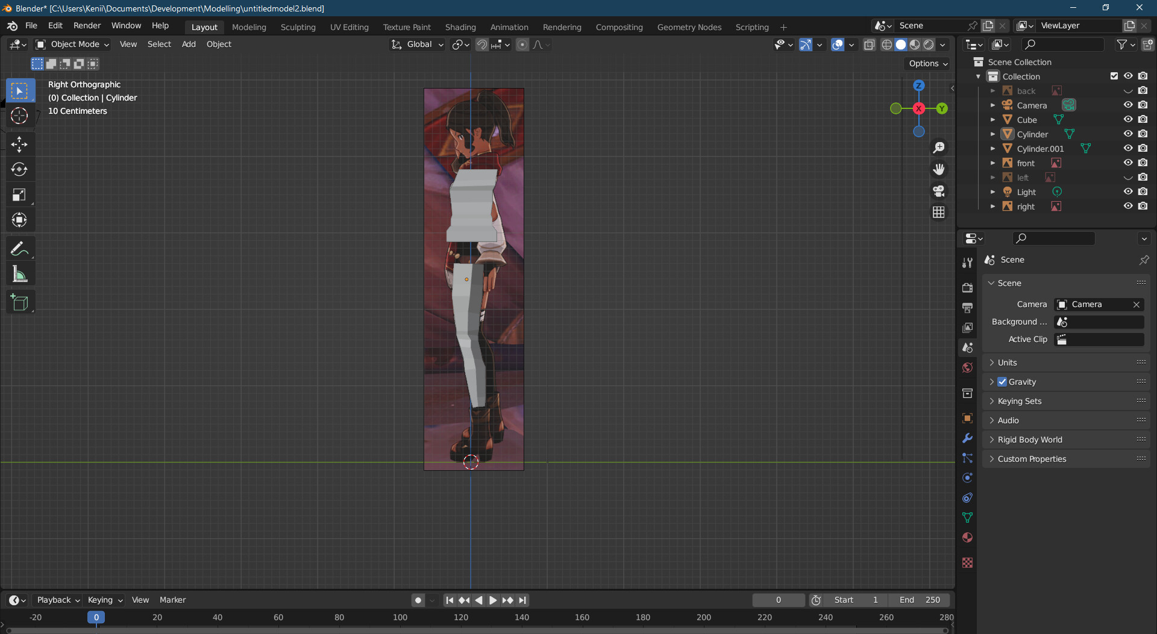Open the World properties tab
The height and width of the screenshot is (634, 1157).
967,367
